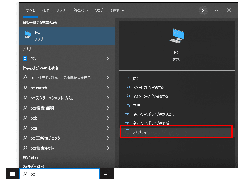Click the Windows Start button

(x=13, y=174)
